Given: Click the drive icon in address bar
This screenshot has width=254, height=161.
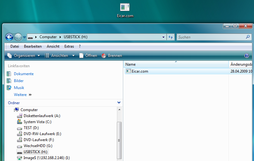Looking at the screenshot, I should 30,37.
